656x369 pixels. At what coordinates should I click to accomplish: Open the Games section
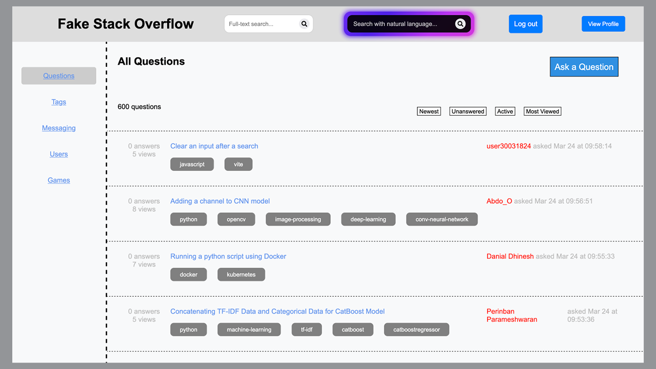(59, 180)
